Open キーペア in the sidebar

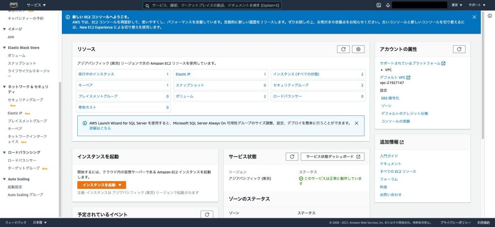tap(15, 129)
